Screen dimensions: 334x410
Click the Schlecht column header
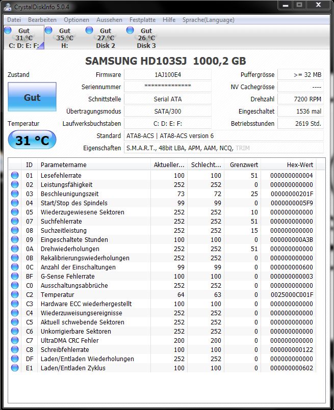click(x=205, y=165)
